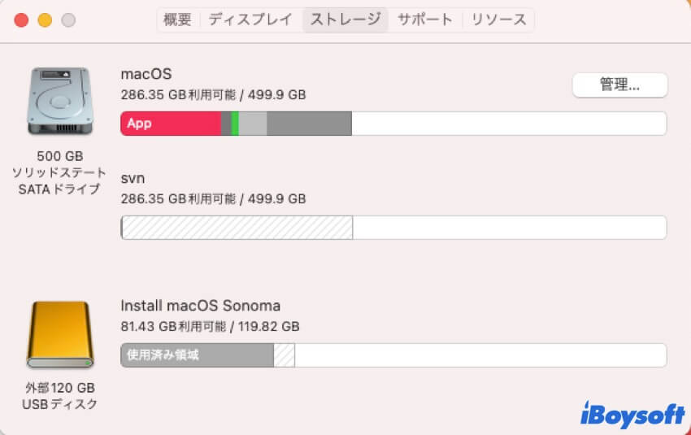The image size is (691, 435).
Task: Click the dark gray segment after light gray
Action: coord(309,124)
